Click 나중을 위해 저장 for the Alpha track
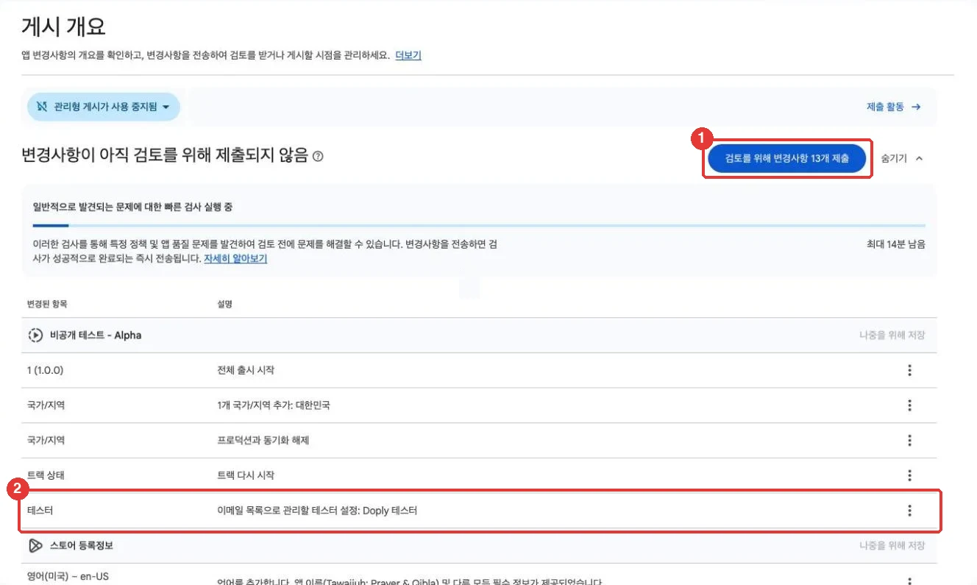Viewport: 977px width, 585px height. click(x=892, y=335)
